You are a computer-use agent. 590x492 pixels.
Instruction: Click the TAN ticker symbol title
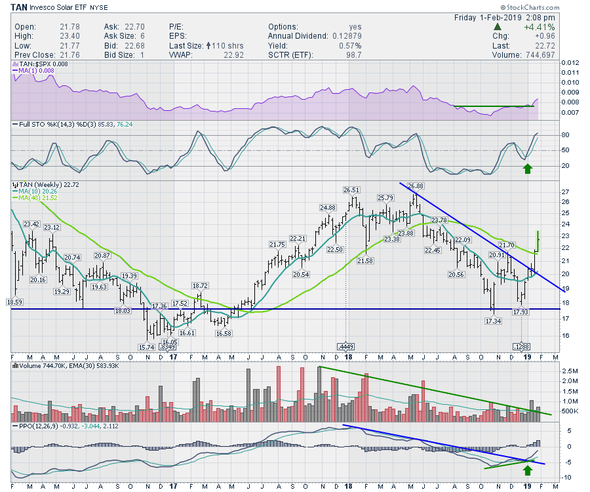[19, 7]
